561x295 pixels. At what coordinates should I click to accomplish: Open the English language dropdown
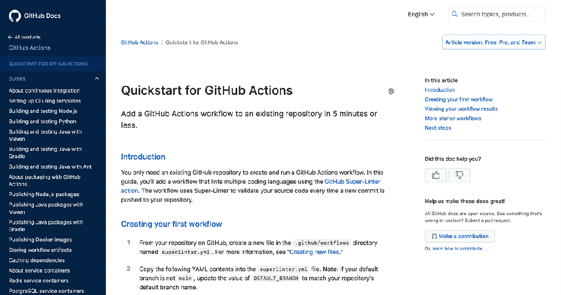click(421, 14)
